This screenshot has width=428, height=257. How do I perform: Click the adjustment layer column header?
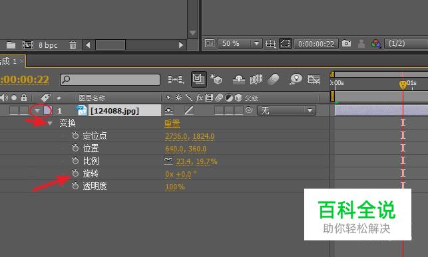[229, 97]
